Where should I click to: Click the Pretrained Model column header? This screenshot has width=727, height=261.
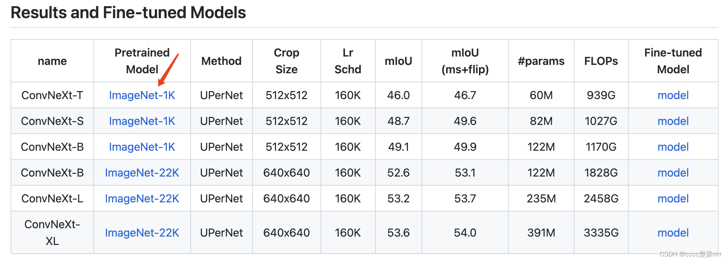pyautogui.click(x=142, y=61)
